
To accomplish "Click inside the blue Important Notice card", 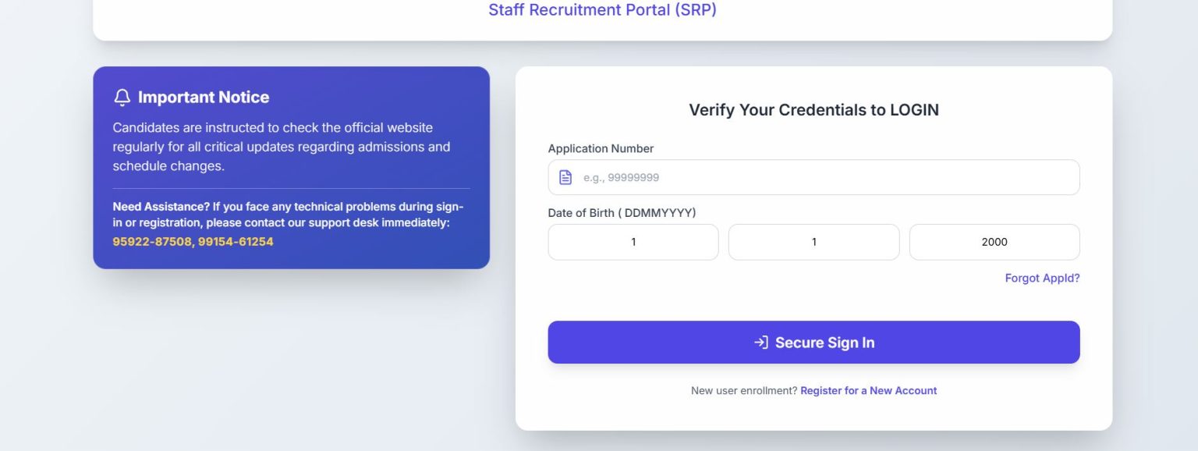I will (x=292, y=168).
